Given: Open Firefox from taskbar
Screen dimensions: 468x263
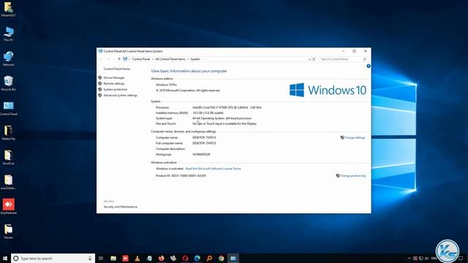Looking at the screenshot, I should coord(161,258).
